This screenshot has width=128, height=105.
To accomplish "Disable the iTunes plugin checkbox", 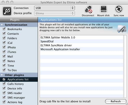I will tap(4, 52).
